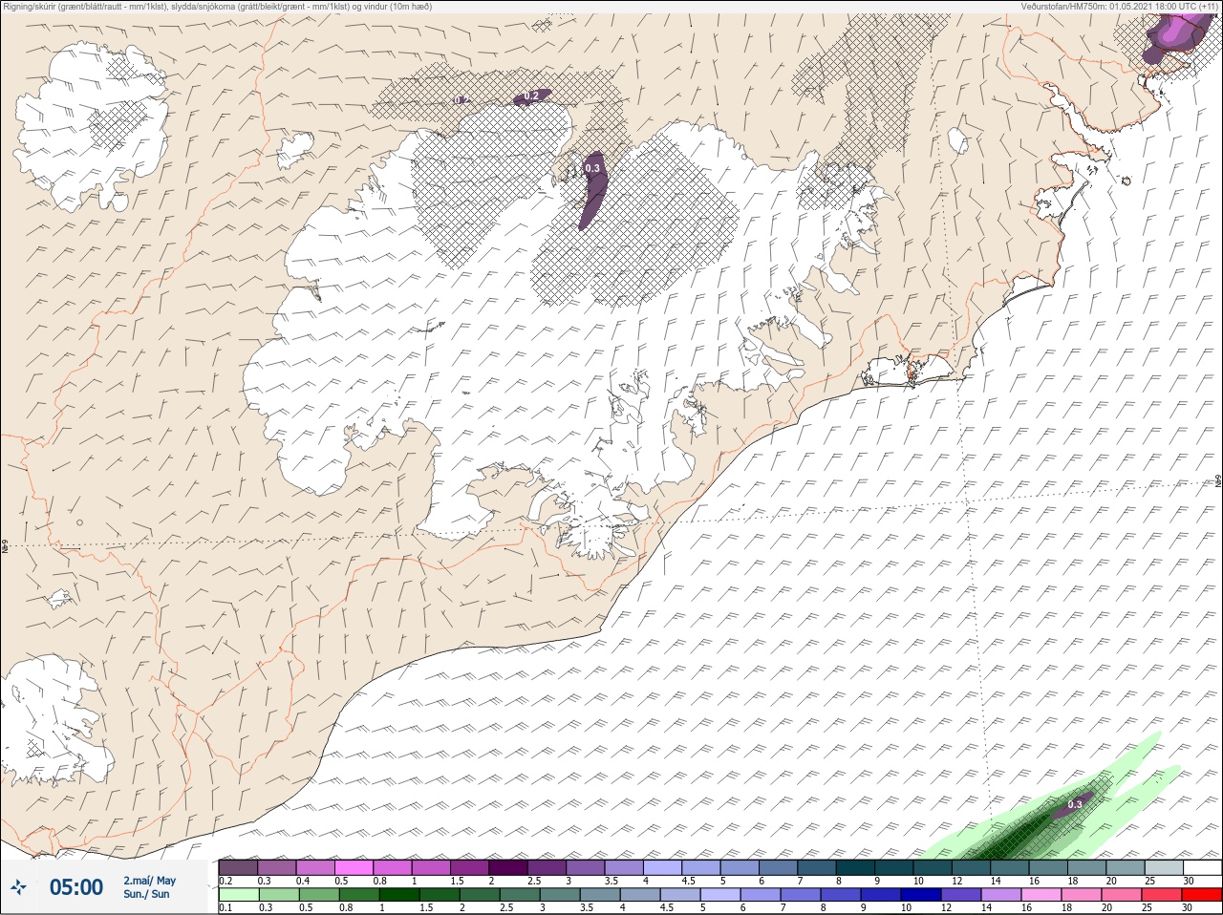Select top-row dark purple swatch starting at 2

[508, 867]
